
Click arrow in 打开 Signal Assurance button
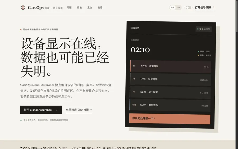(x=57, y=110)
